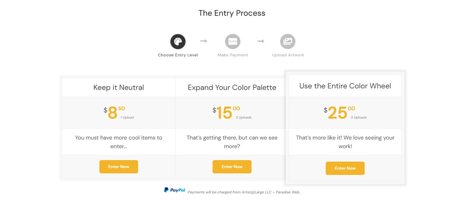Select the Make Payment step label
Screen dimensions: 463x206
tap(233, 55)
